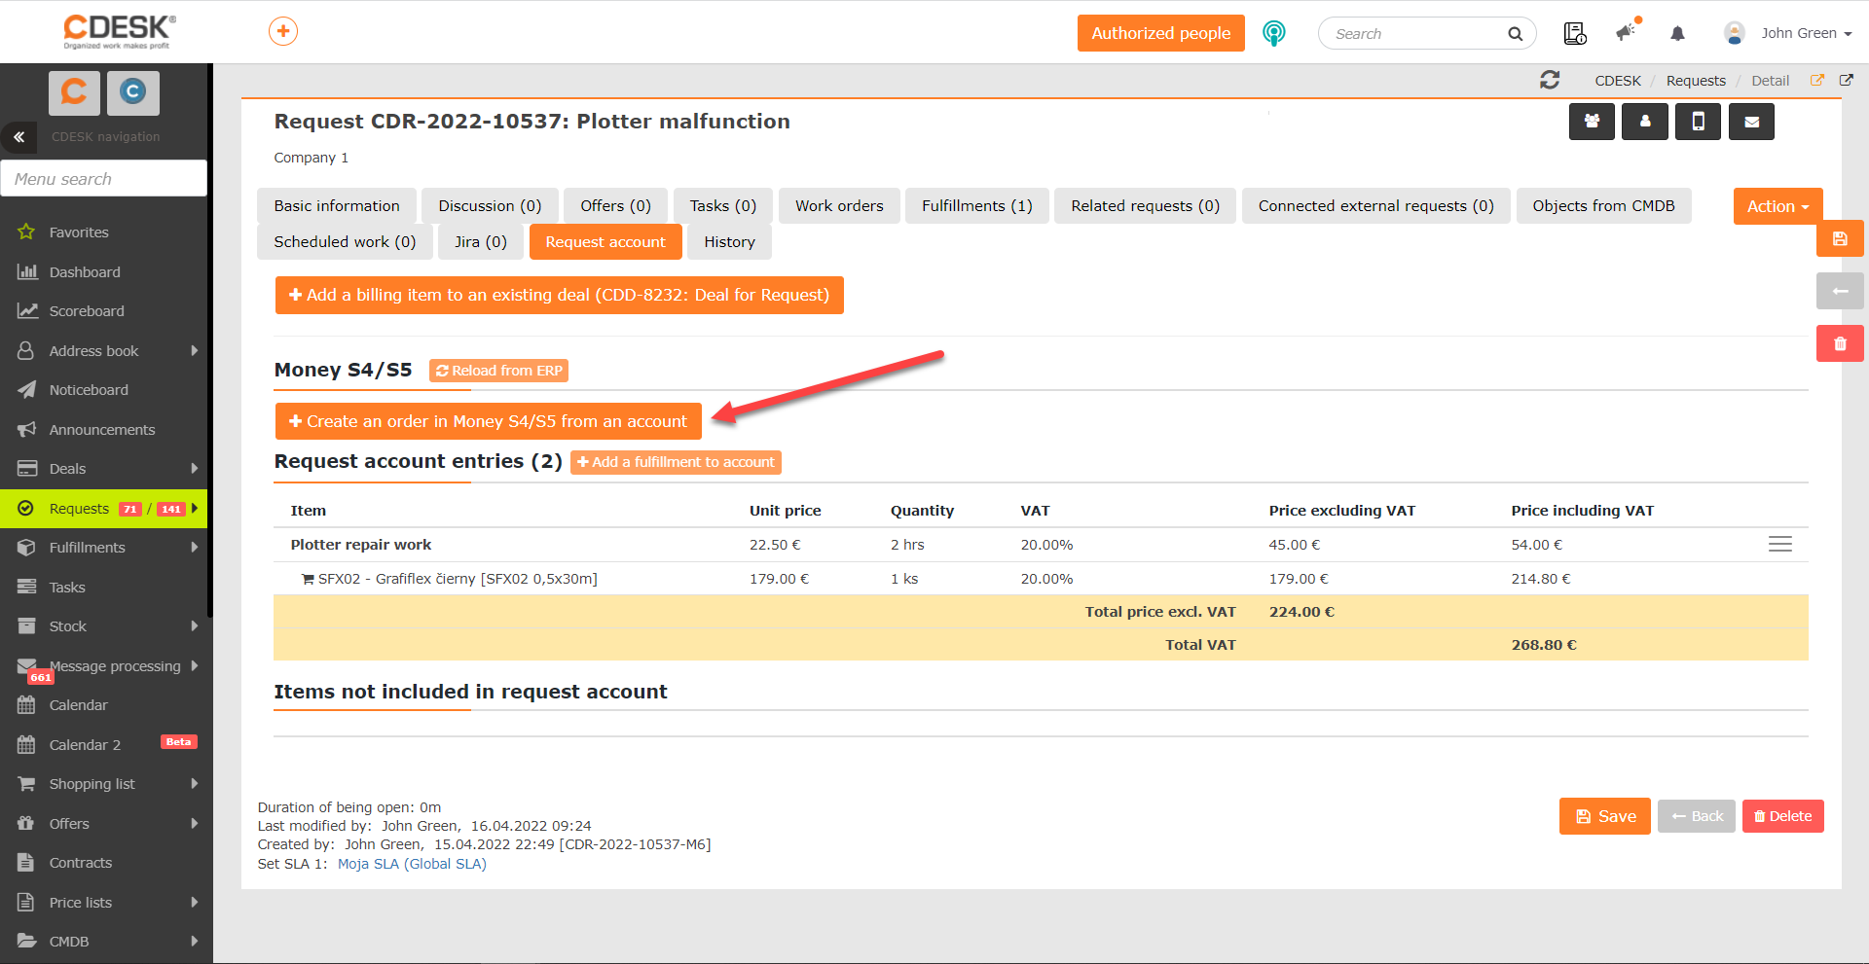Click Requests in the breadcrumb
This screenshot has width=1869, height=964.
point(1696,81)
